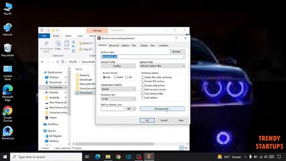The width and height of the screenshot is (286, 161).
Task: Click Move to in Explorer ribbon
Action: click(x=86, y=43)
